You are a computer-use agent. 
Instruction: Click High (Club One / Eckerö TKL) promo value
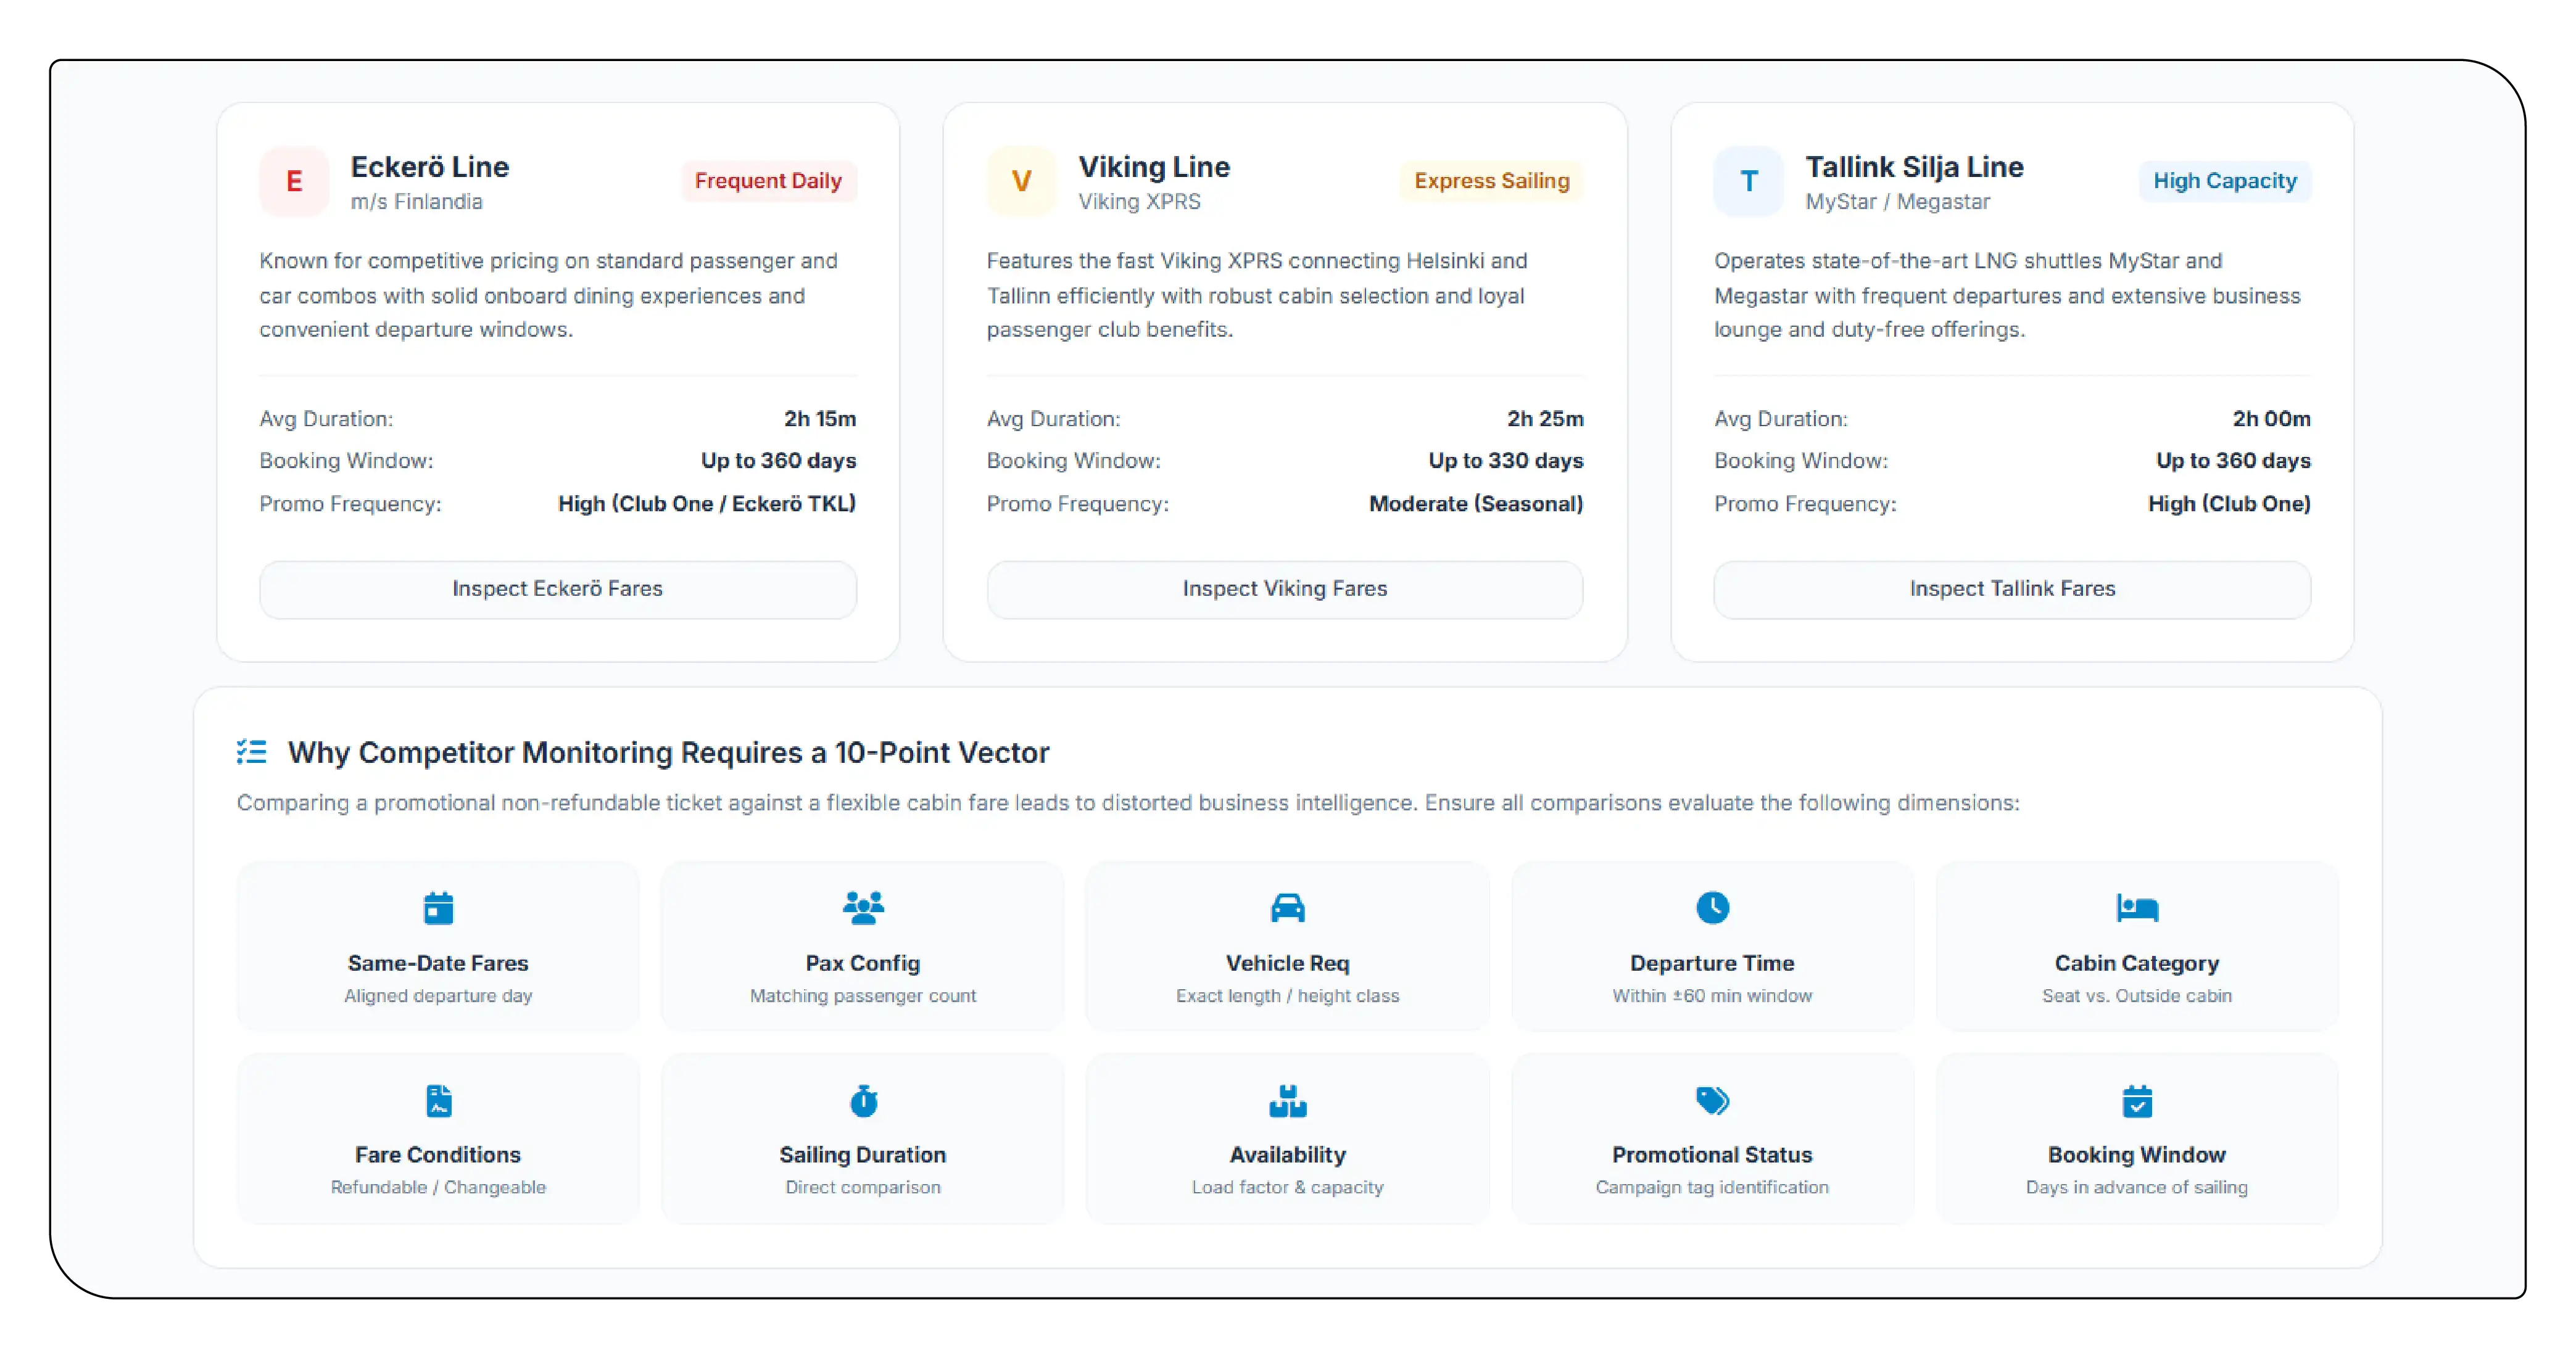coord(707,504)
